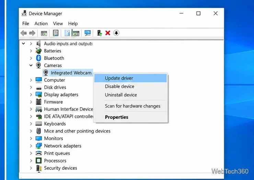The height and width of the screenshot is (180, 254).
Task: Click the Update device driver toolbar icon
Action: point(100,33)
